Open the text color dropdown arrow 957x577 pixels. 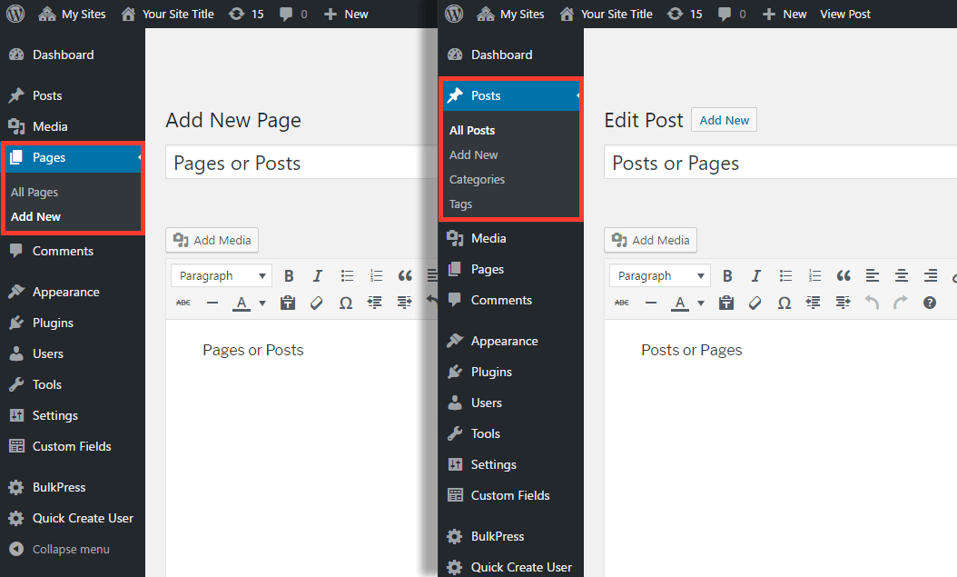pyautogui.click(x=700, y=303)
